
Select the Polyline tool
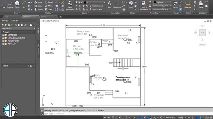[10, 4]
